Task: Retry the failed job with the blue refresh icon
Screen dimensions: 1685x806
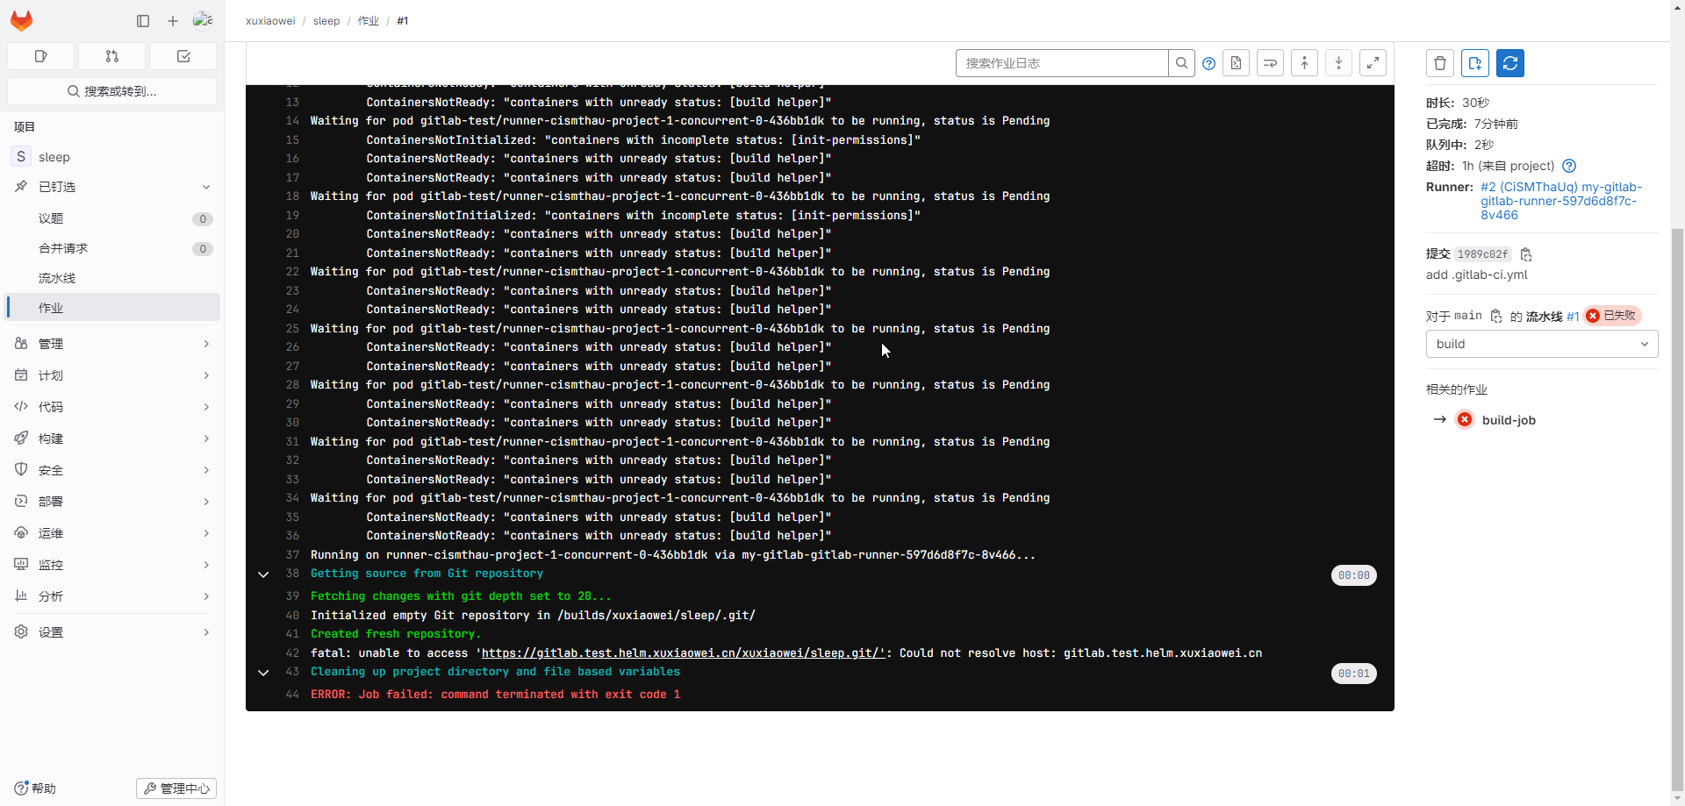Action: pyautogui.click(x=1510, y=63)
